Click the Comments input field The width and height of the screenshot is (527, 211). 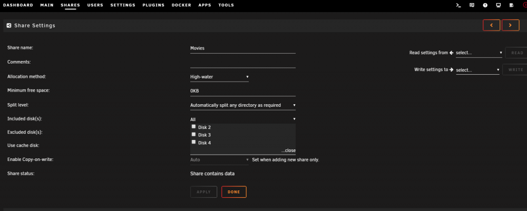[242, 63]
